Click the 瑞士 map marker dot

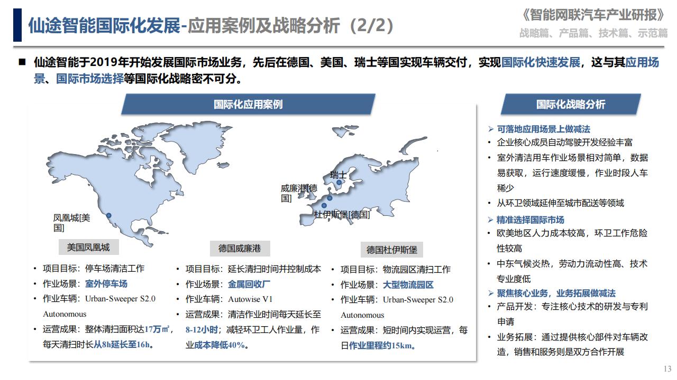tap(339, 183)
